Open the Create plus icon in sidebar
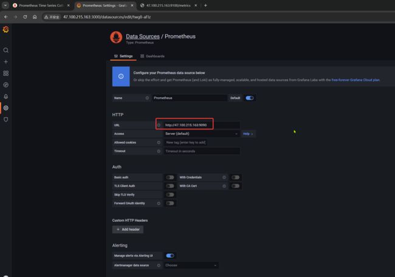Image resolution: width=395 pixels, height=277 pixels. 6,62
